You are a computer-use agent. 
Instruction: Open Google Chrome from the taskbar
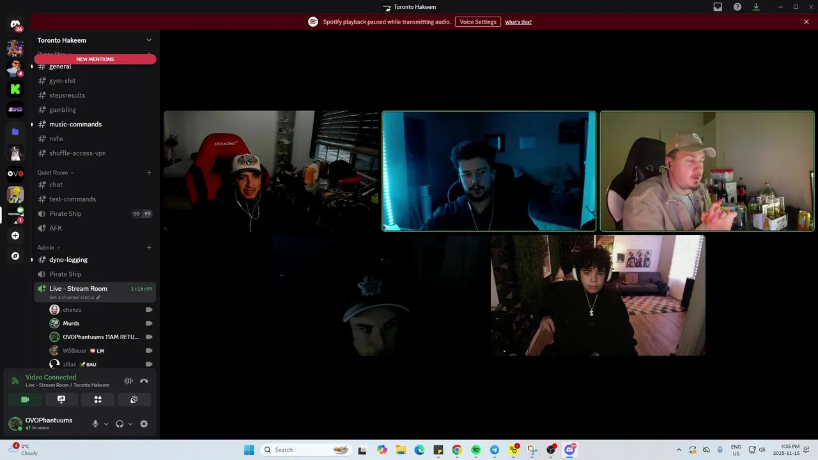click(x=457, y=450)
